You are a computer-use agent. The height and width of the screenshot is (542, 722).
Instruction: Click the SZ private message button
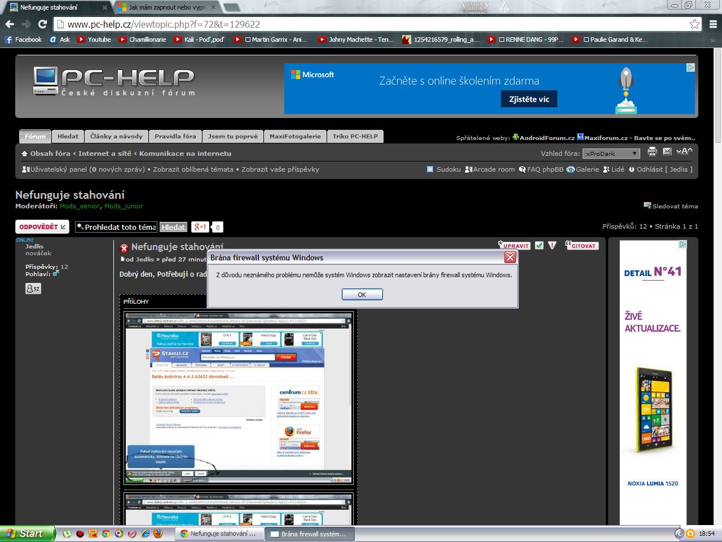tap(33, 289)
